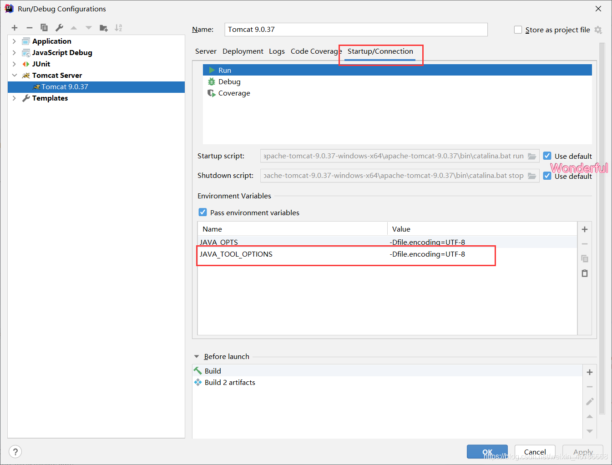Paste environment variables icon
The width and height of the screenshot is (612, 465).
point(585,273)
